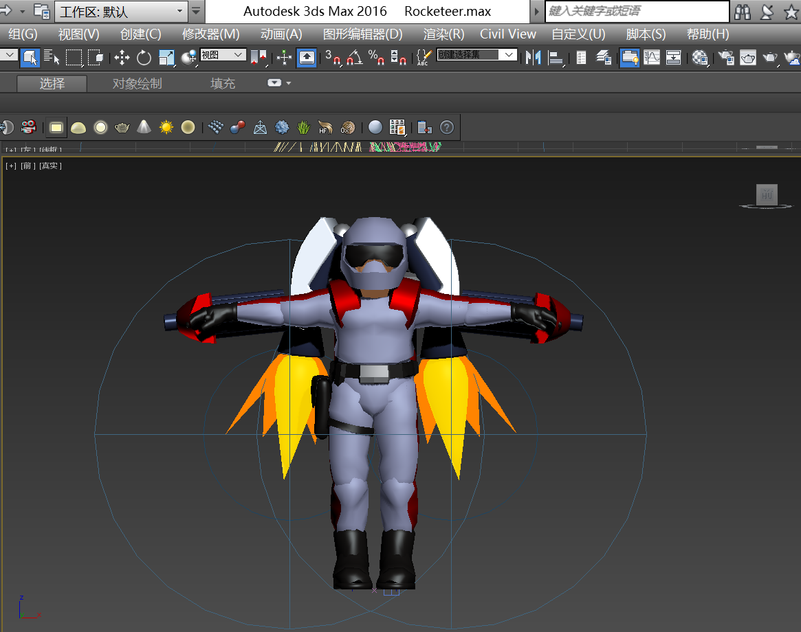Viewport: 801px width, 632px height.
Task: Open the 自定义(U) menu
Action: coord(578,34)
